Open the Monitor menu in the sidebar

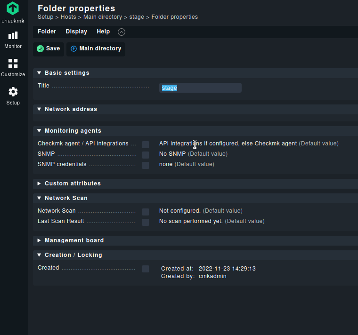point(13,40)
